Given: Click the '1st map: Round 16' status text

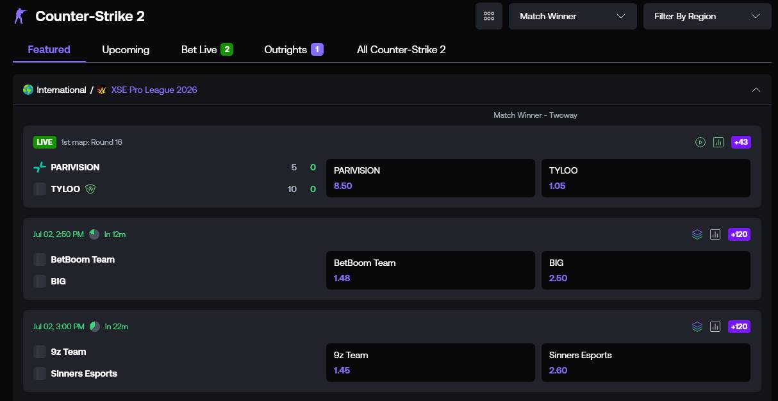Looking at the screenshot, I should point(92,142).
